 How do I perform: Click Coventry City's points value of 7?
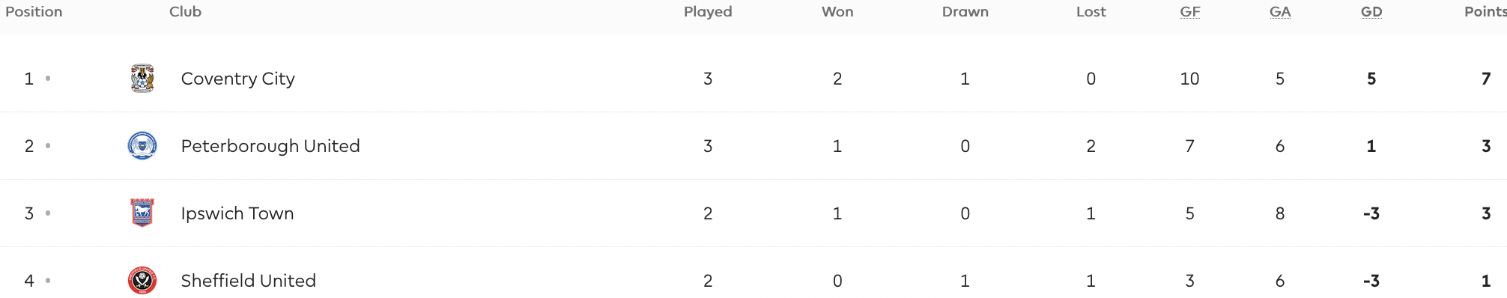tap(1486, 79)
